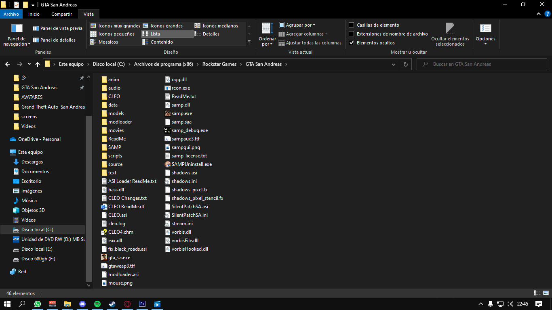
Task: Open the gta_sa.exe game icon
Action: tap(104, 258)
